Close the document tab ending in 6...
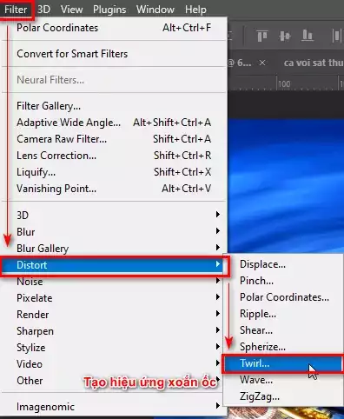The height and width of the screenshot is (419, 344). [262, 63]
